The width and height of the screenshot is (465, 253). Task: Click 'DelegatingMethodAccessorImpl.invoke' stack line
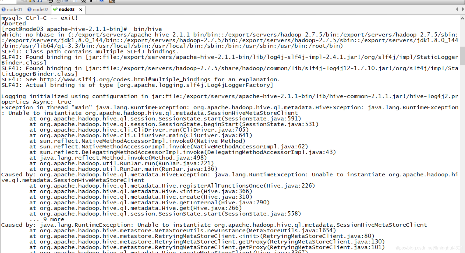[x=183, y=152]
